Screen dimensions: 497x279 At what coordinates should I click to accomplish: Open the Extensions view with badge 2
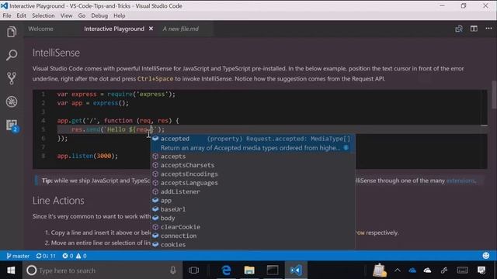click(x=12, y=126)
